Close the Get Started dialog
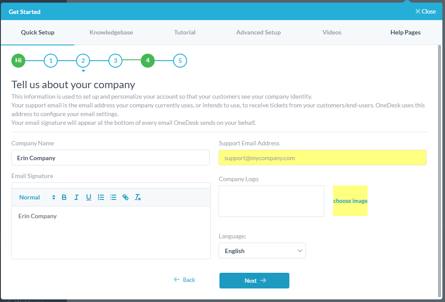The height and width of the screenshot is (302, 445). pyautogui.click(x=425, y=11)
